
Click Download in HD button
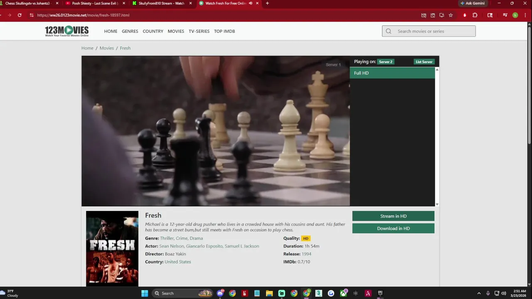click(x=393, y=228)
